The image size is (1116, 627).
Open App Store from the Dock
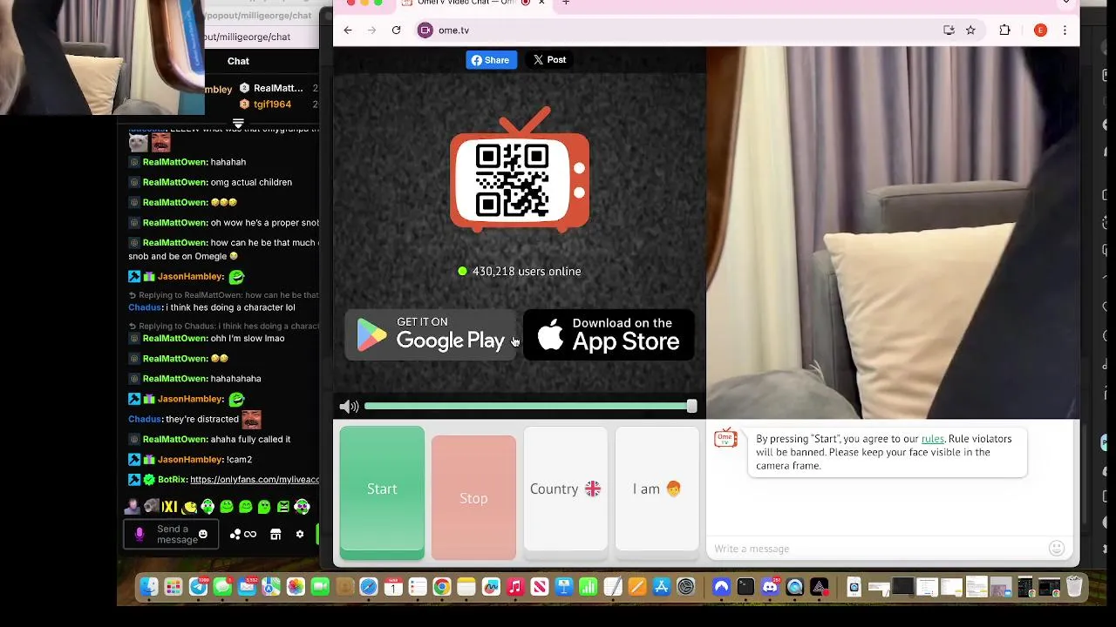point(662,588)
